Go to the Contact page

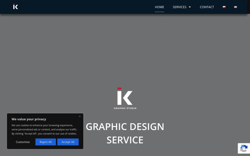click(207, 7)
